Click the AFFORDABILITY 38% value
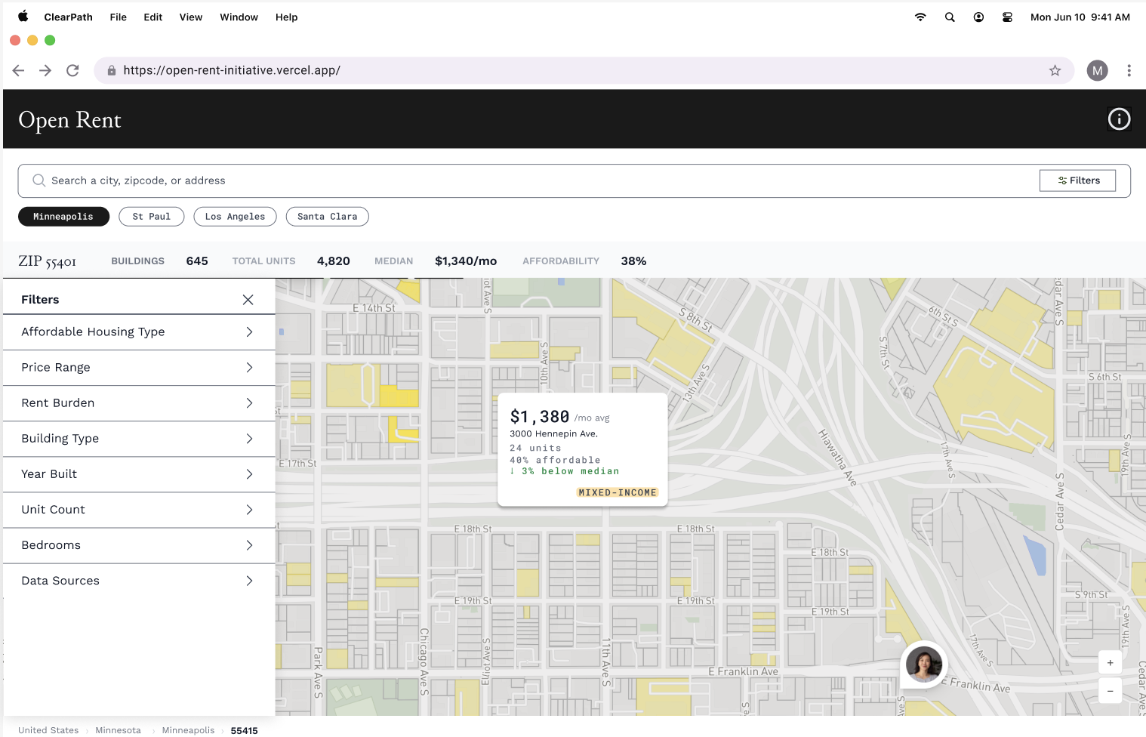This screenshot has height=737, width=1146. pyautogui.click(x=633, y=261)
